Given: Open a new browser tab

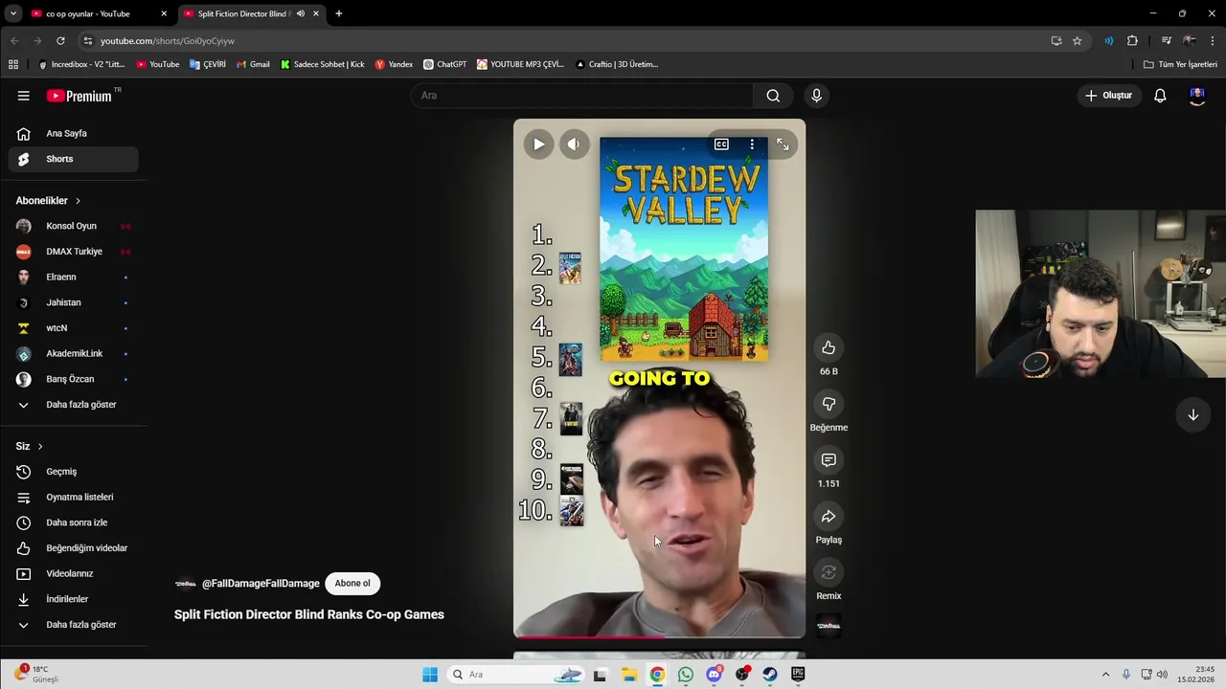Looking at the screenshot, I should (x=338, y=13).
